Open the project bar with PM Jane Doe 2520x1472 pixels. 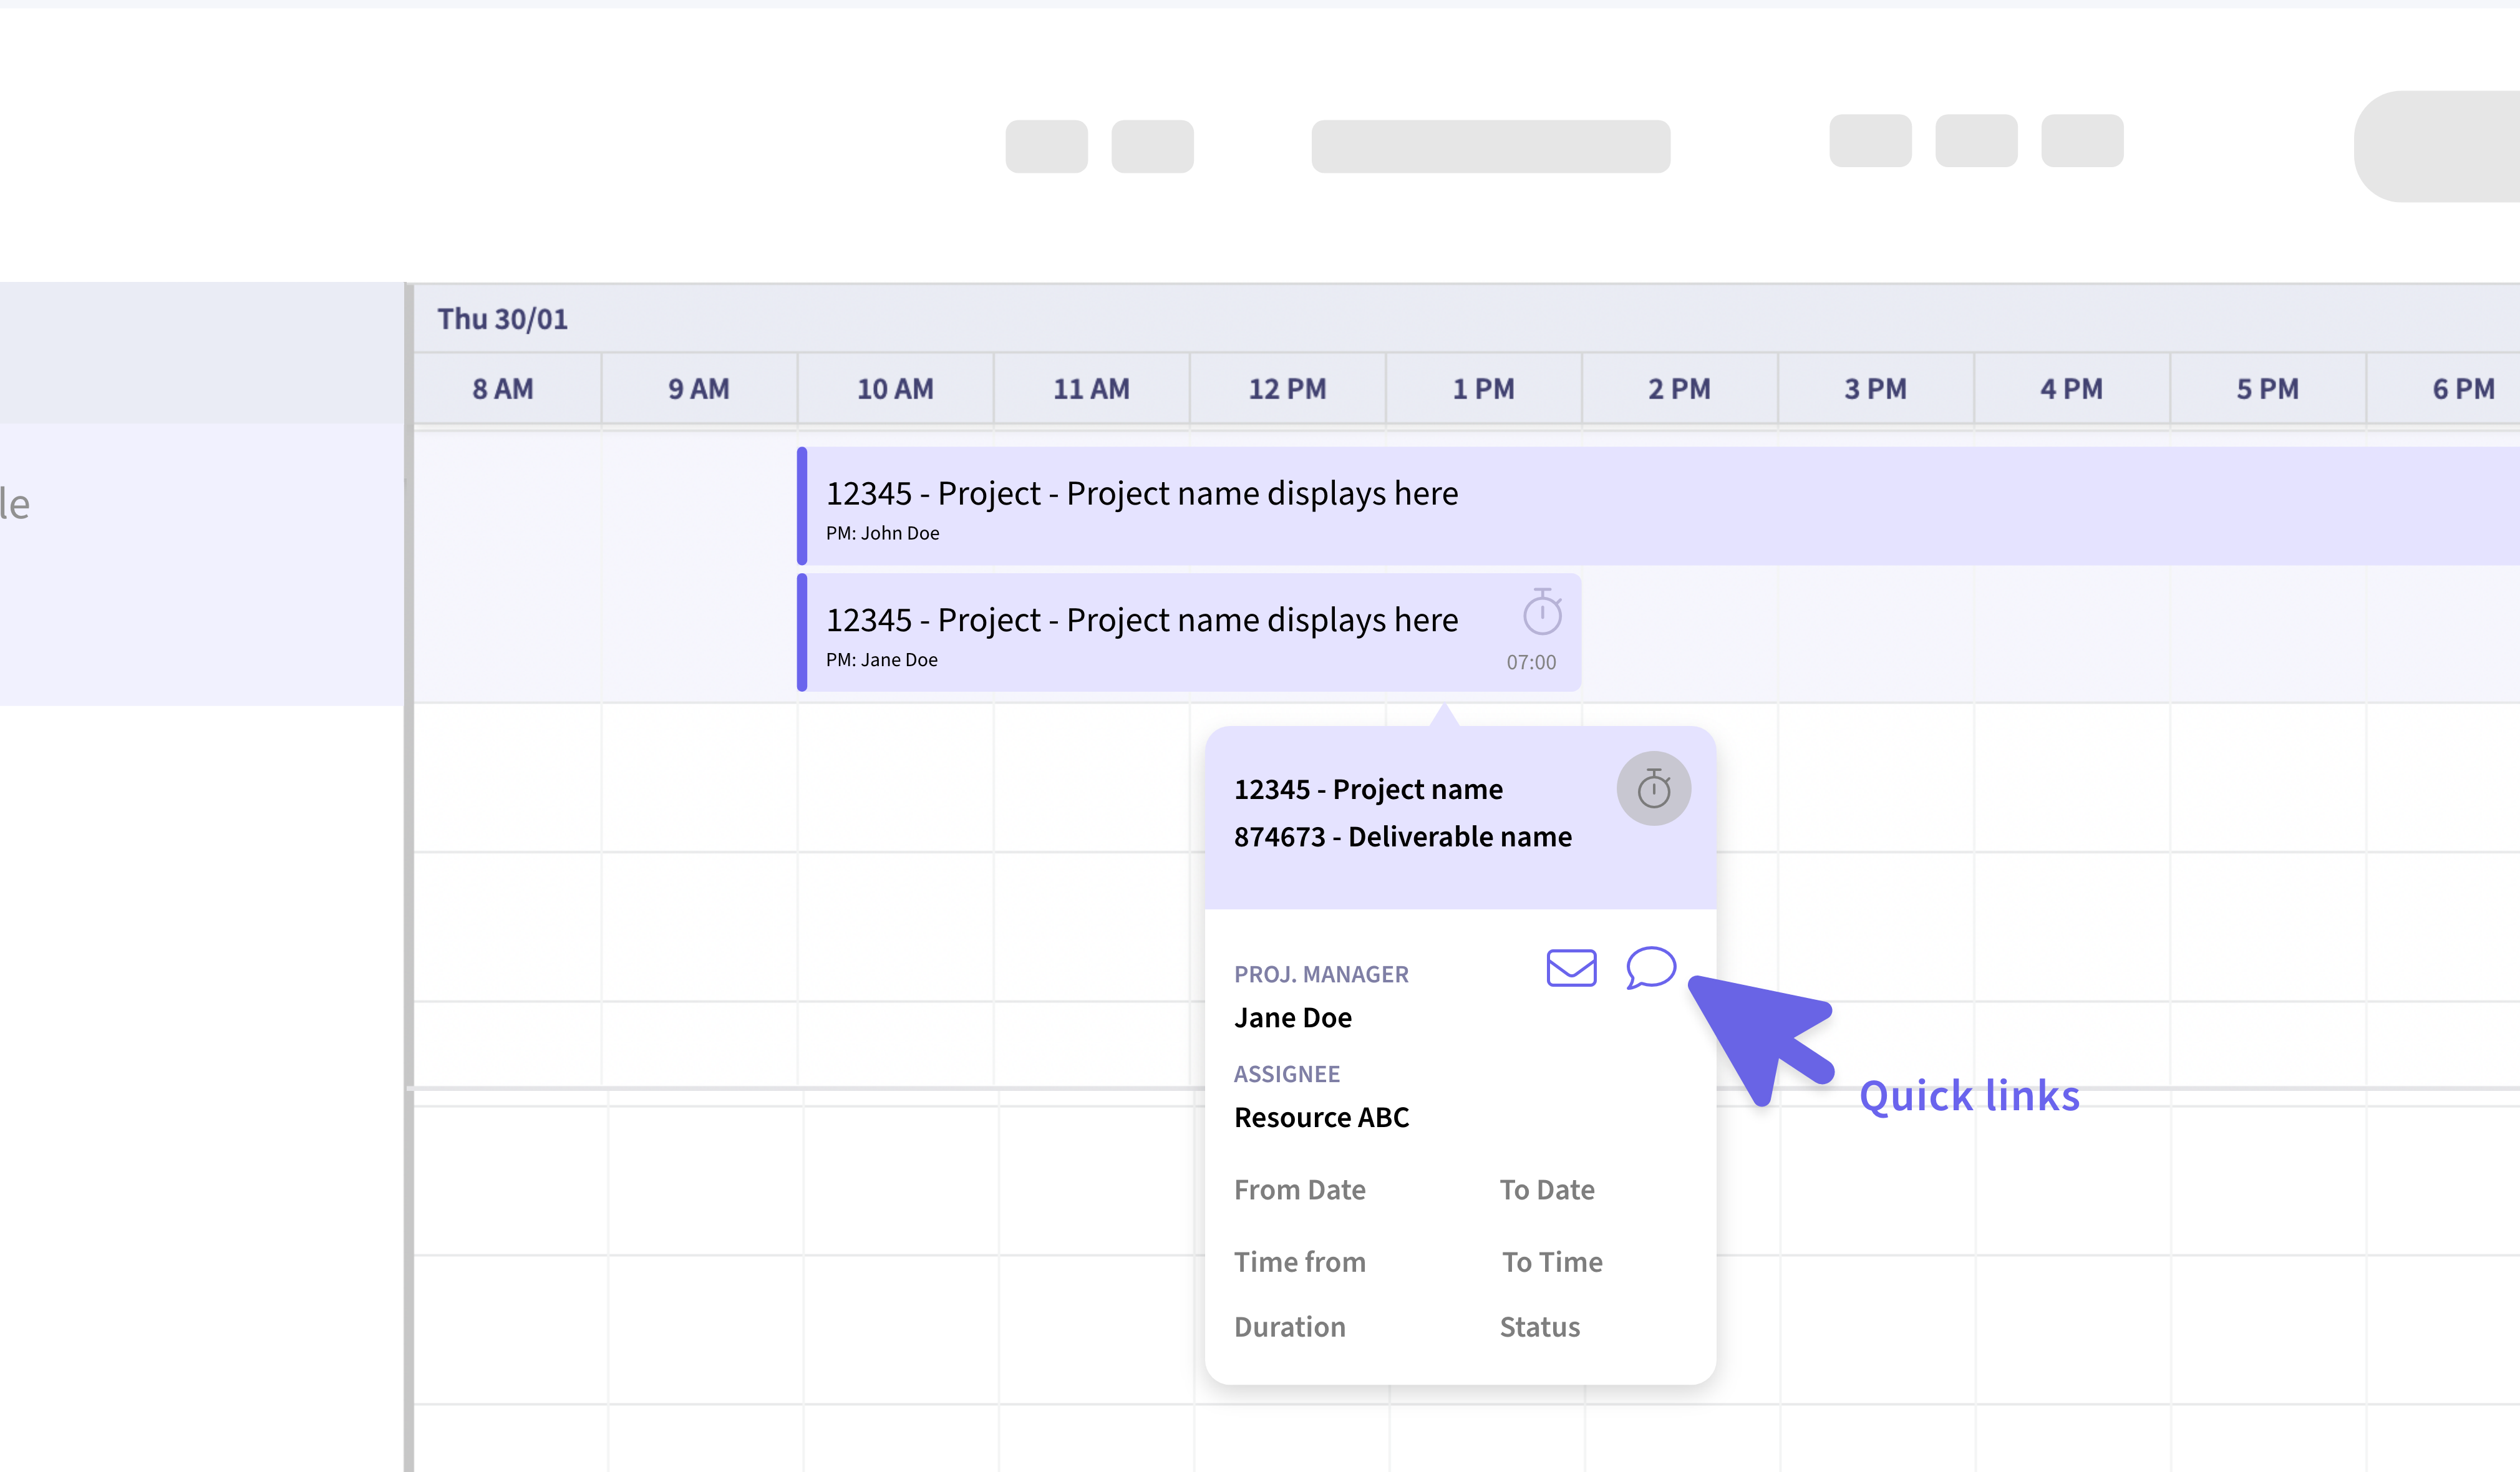tap(1140, 633)
